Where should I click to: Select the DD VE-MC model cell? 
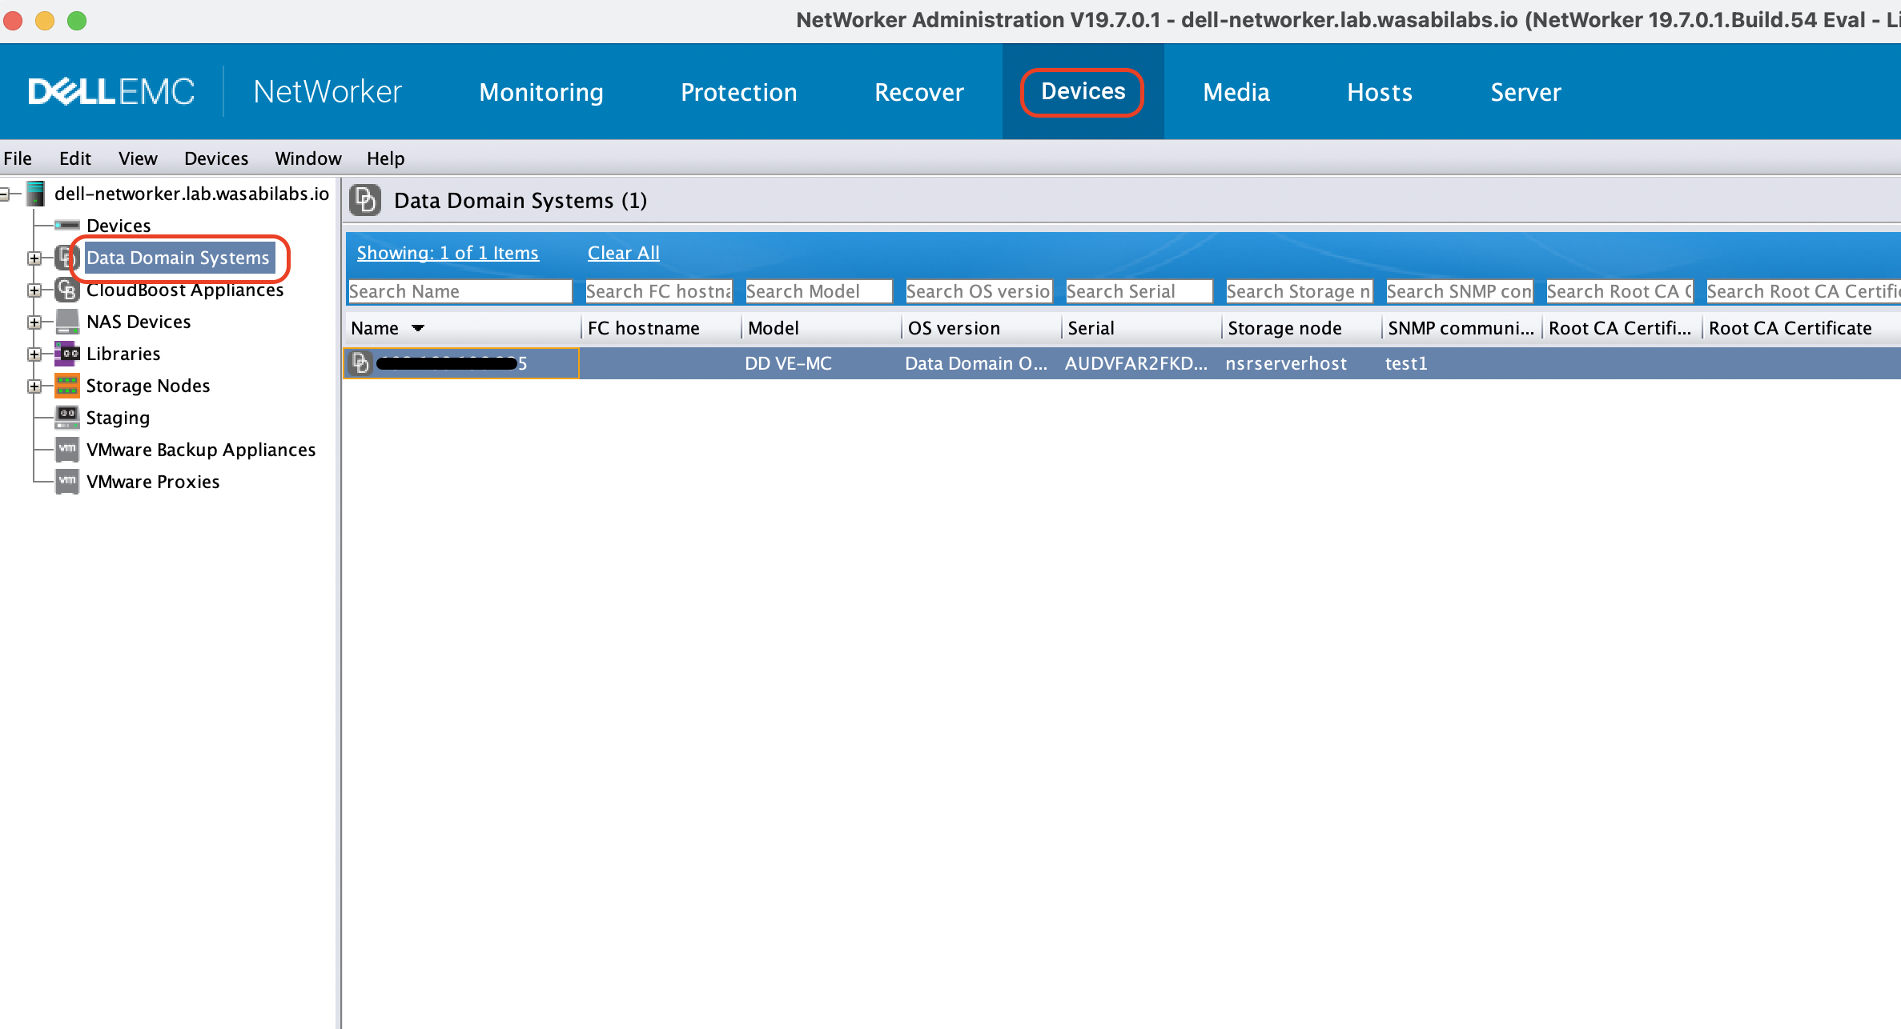click(x=821, y=363)
